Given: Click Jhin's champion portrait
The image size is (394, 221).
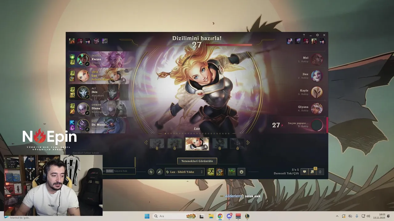Looking at the screenshot, I should tap(83, 92).
